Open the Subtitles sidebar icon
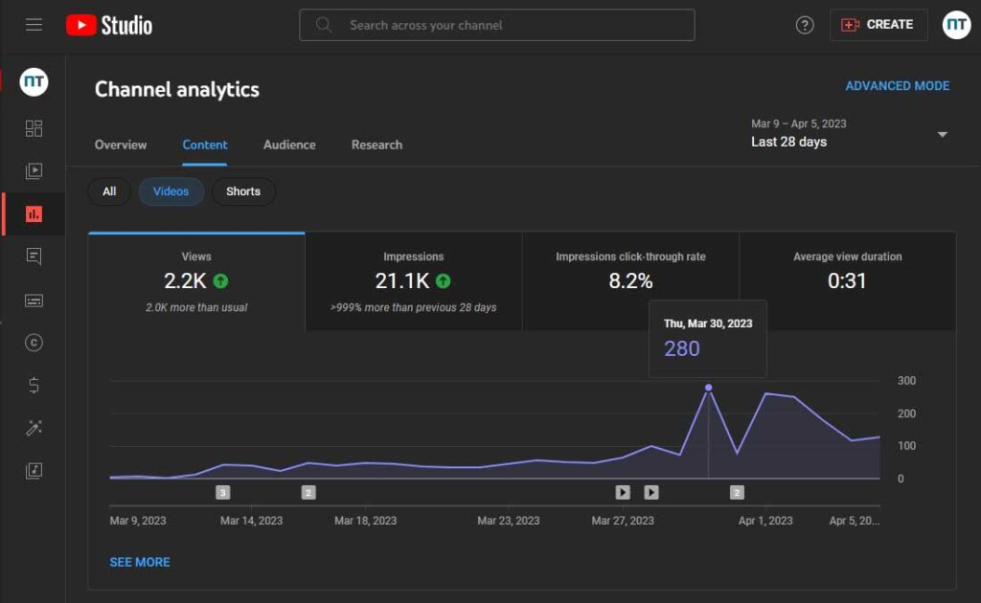This screenshot has width=981, height=603. [x=34, y=301]
